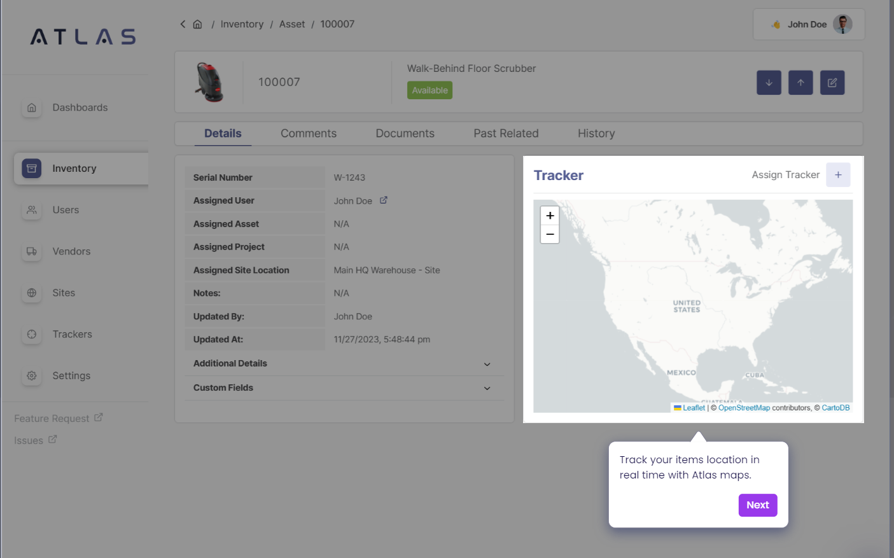Image resolution: width=894 pixels, height=558 pixels.
Task: Click the Inventory breadcrumb link
Action: click(x=242, y=24)
